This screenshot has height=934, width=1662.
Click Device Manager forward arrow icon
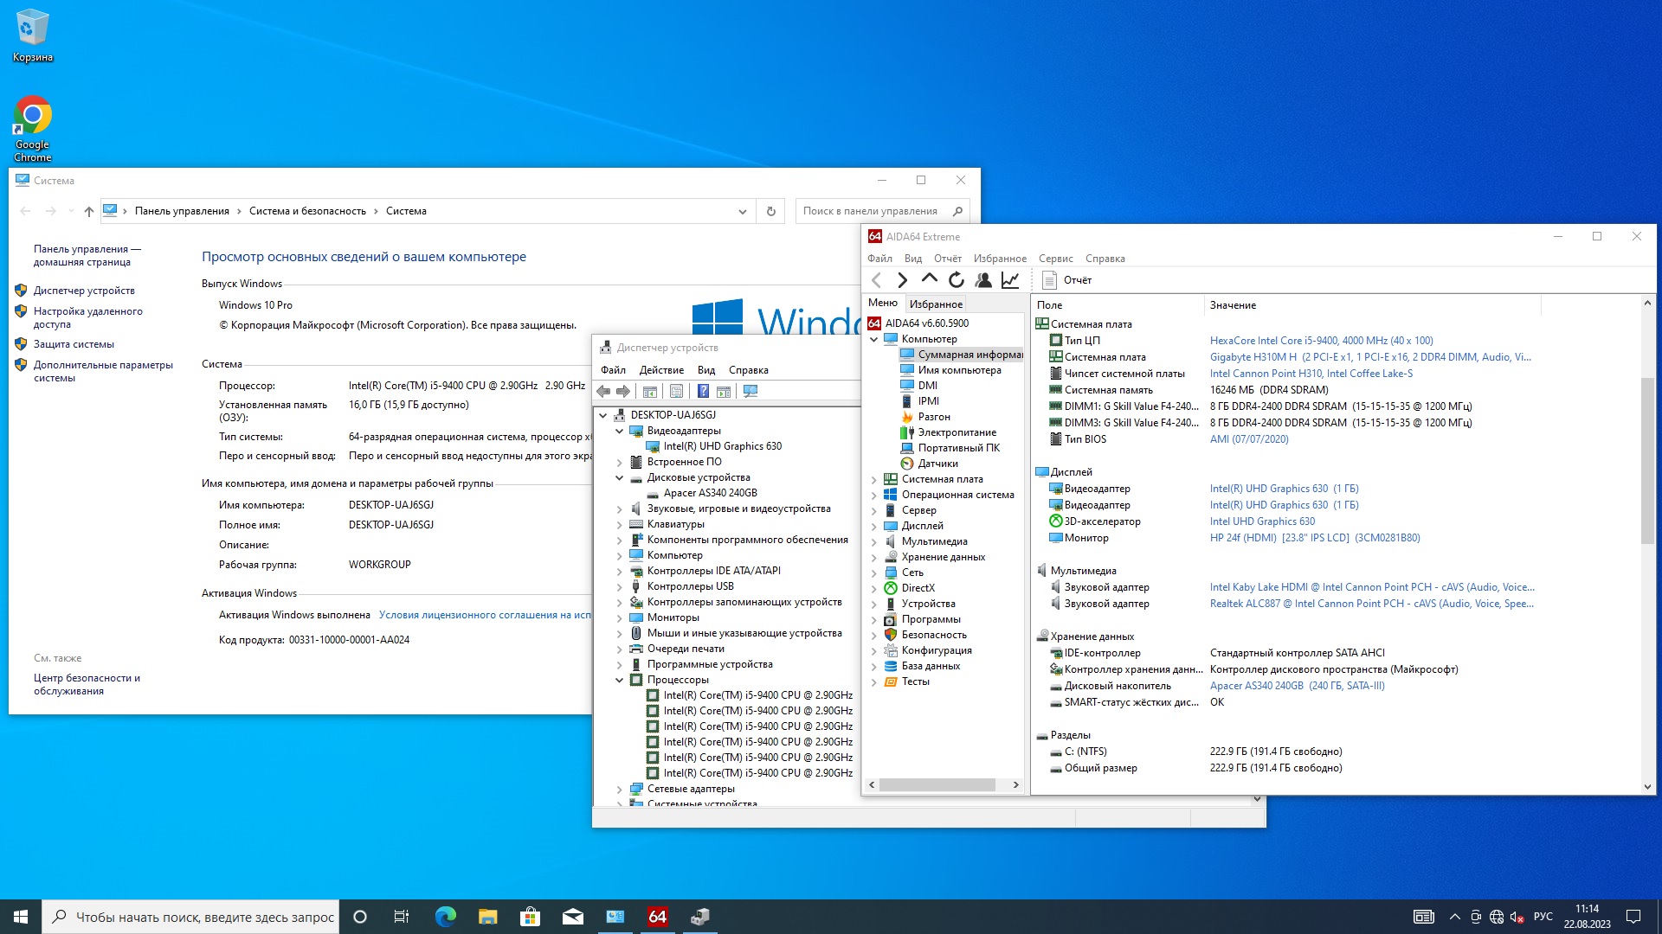pyautogui.click(x=623, y=392)
